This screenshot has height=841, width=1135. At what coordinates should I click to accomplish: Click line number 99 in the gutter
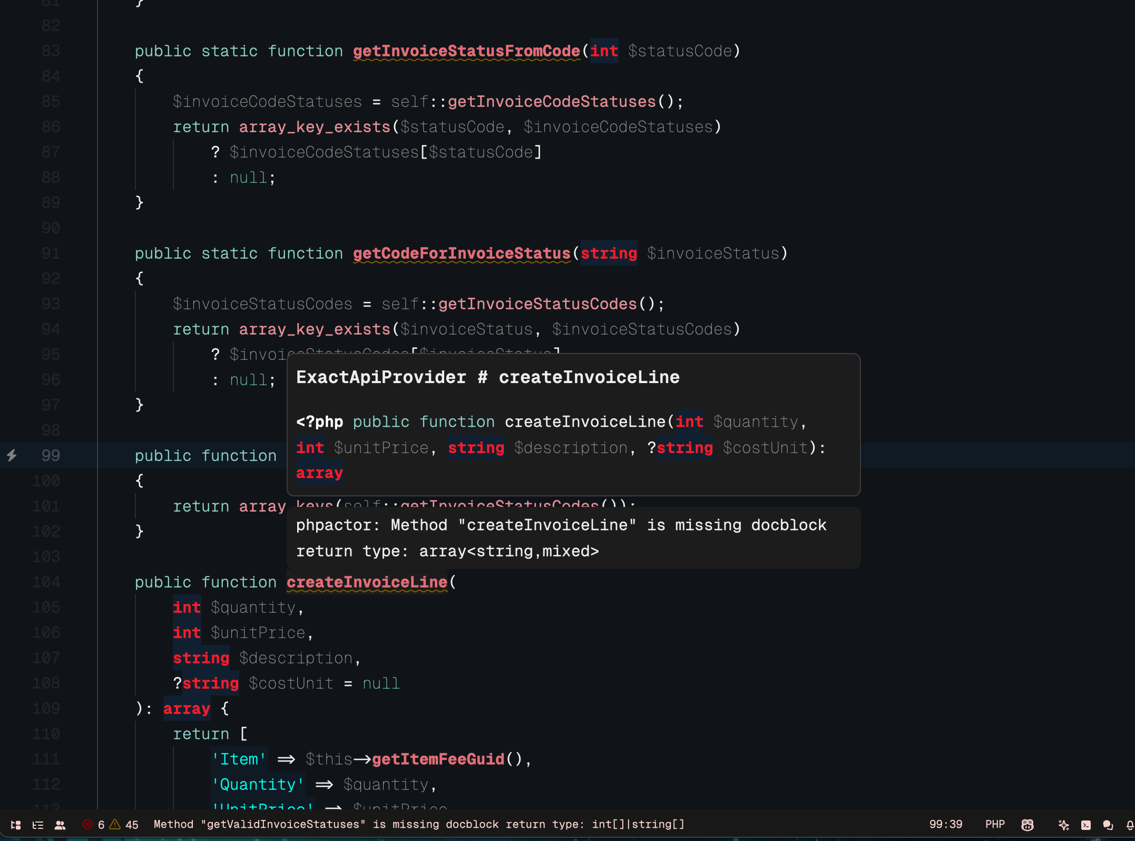[51, 456]
